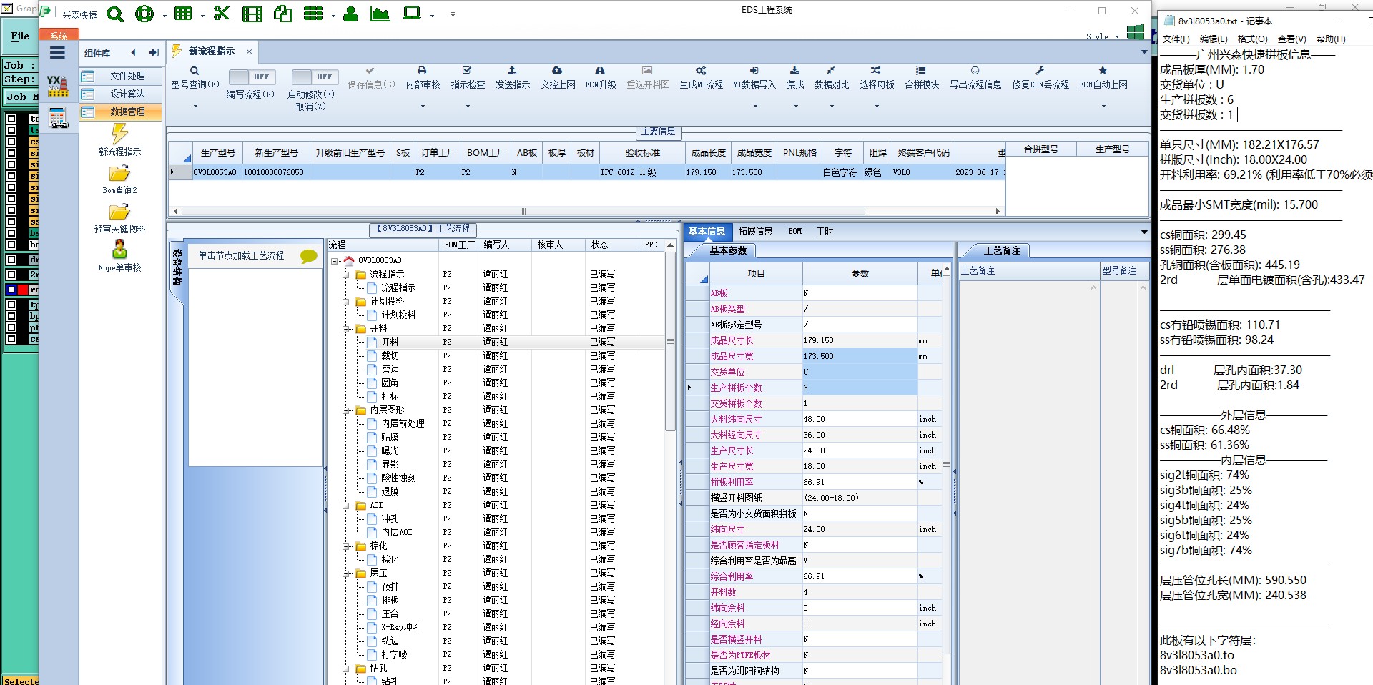Click the 生成MI流程 gears icon
This screenshot has width=1373, height=685.
[701, 71]
